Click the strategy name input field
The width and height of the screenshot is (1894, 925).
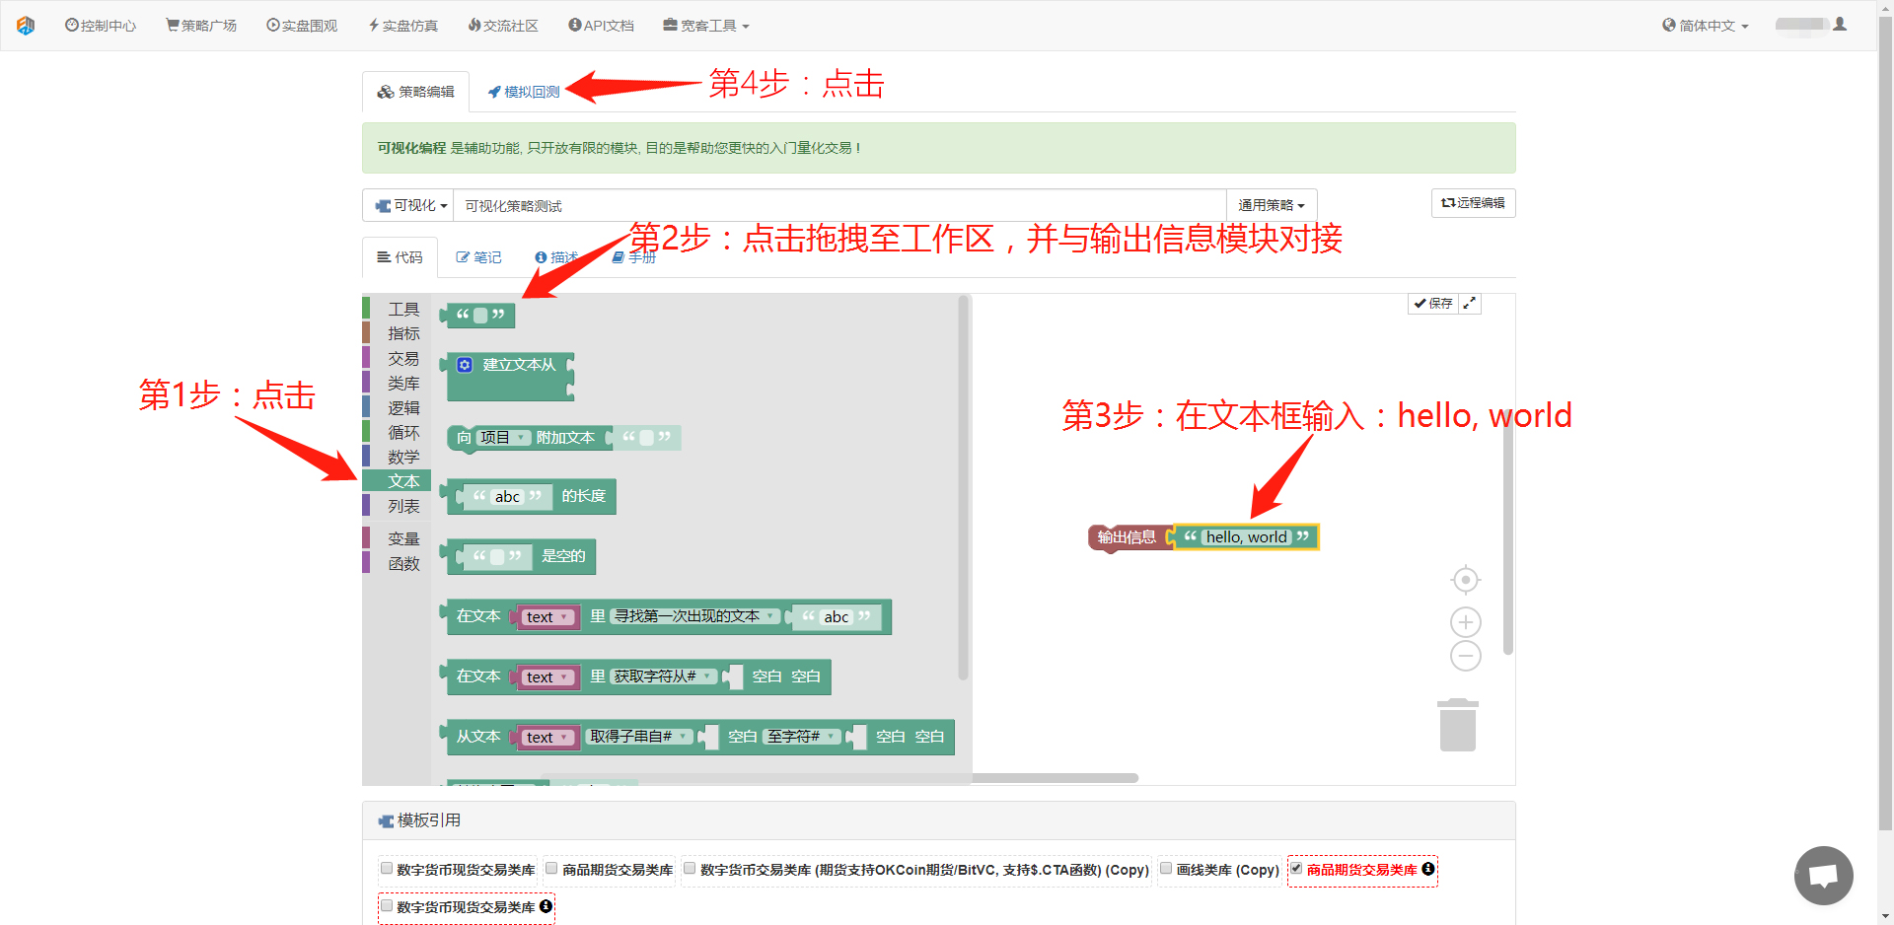coord(838,205)
